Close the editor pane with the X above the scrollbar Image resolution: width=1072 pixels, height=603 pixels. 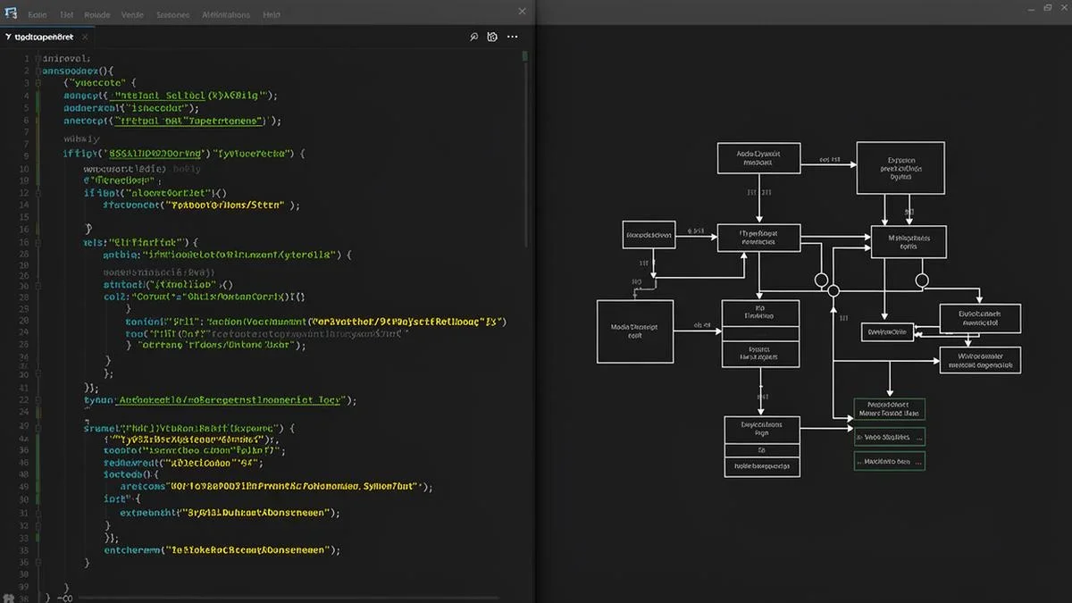pyautogui.click(x=523, y=12)
